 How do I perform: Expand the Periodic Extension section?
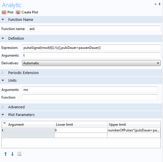[3, 73]
